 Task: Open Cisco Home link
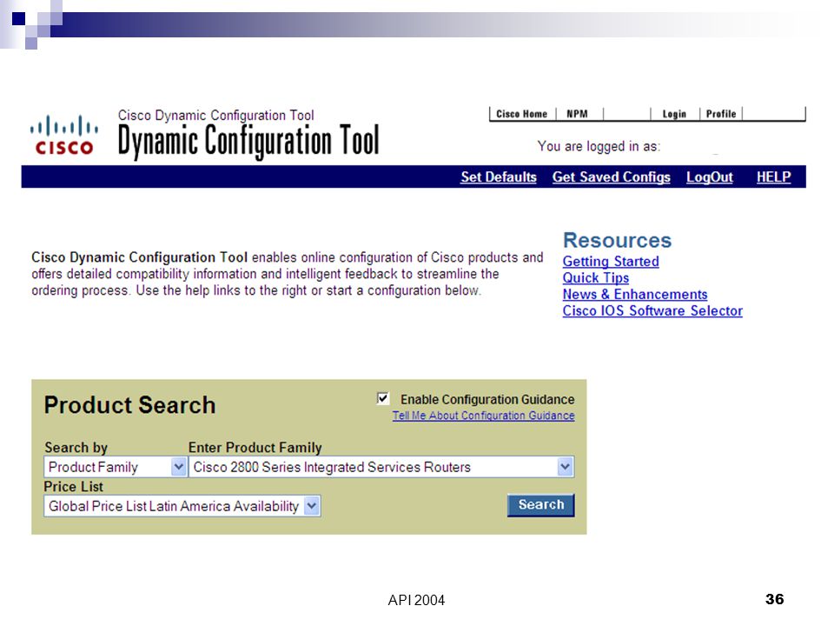pos(521,114)
